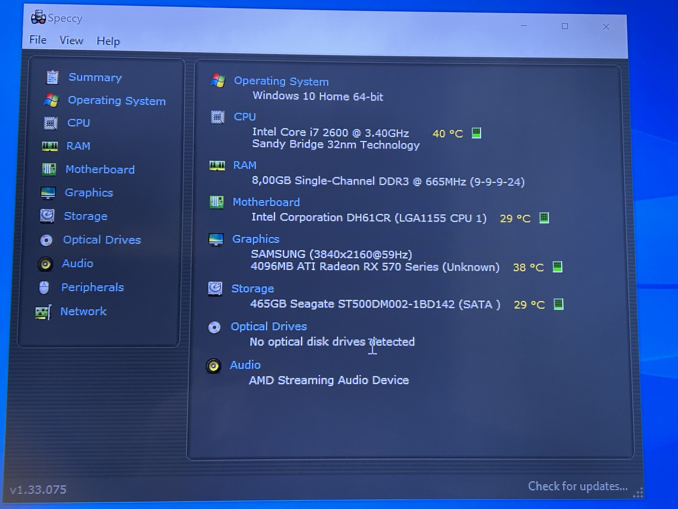Click the '8,00GB Single-Channel DDR3' RAM text
The width and height of the screenshot is (678, 509).
[330, 181]
